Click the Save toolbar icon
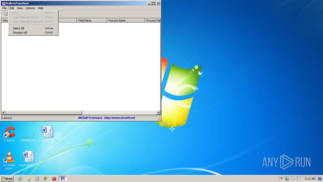This screenshot has height=182, width=323. [x=6, y=14]
